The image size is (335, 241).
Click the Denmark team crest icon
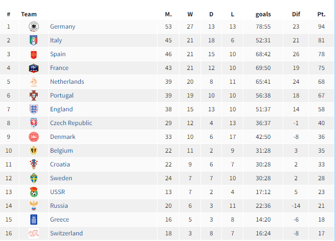point(34,137)
